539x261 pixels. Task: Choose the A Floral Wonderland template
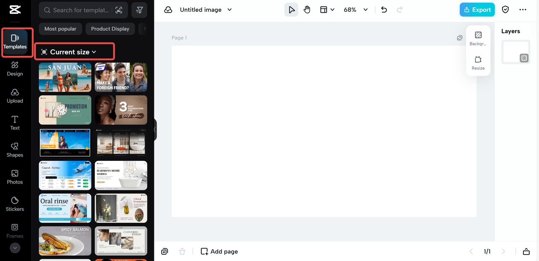(121, 208)
